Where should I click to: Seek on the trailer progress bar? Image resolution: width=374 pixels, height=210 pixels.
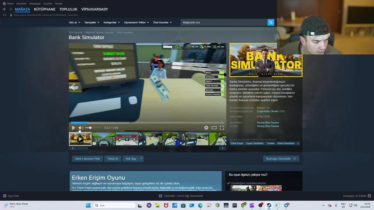coord(148,123)
